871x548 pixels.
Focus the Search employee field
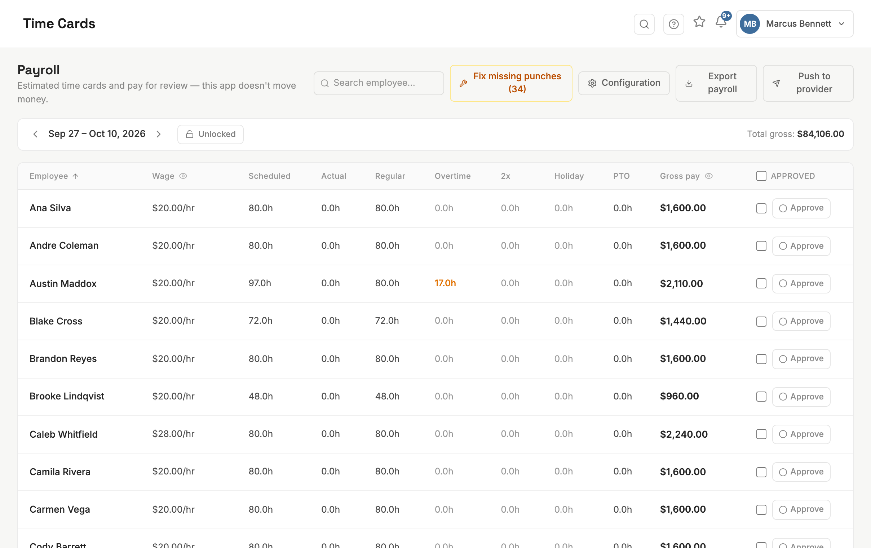pos(379,83)
